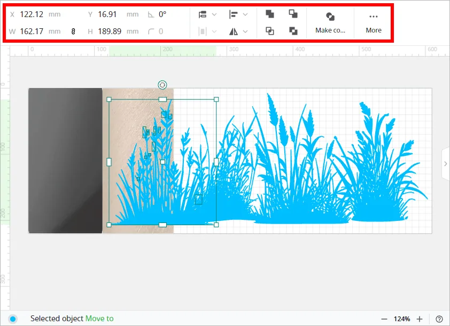Click the rotate handle above the selection
The image size is (450, 326).
pos(162,85)
